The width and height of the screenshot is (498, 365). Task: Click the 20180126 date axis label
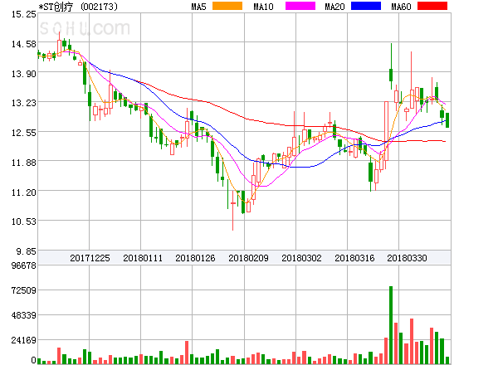[x=195, y=258]
